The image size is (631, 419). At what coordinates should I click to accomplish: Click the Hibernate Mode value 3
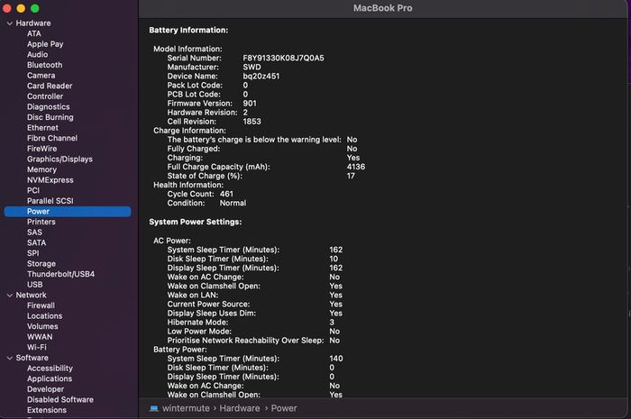[x=332, y=323]
